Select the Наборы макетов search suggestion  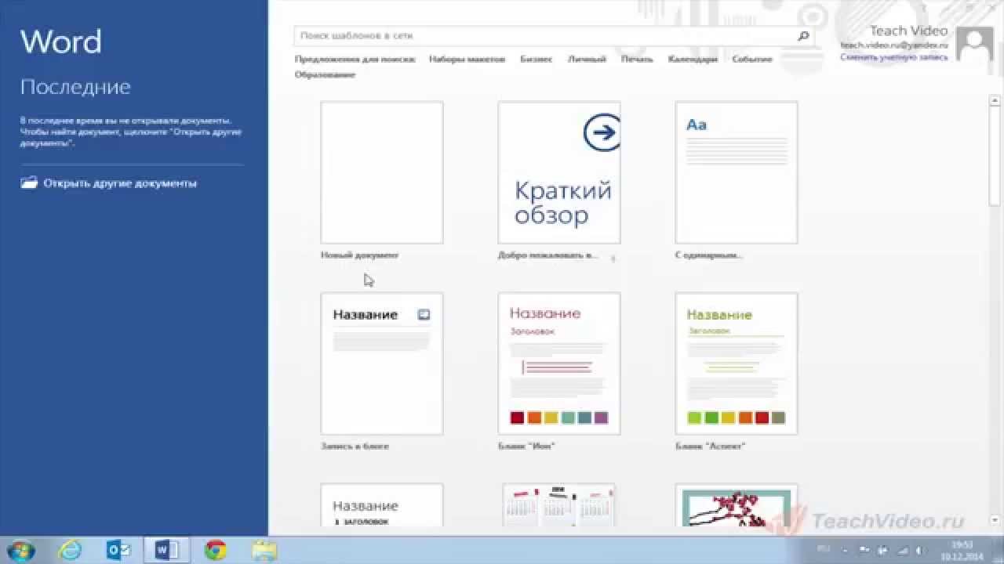tap(467, 59)
